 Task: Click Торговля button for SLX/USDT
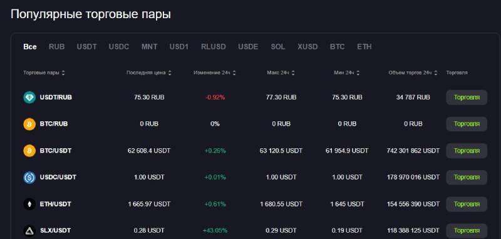[467, 231]
